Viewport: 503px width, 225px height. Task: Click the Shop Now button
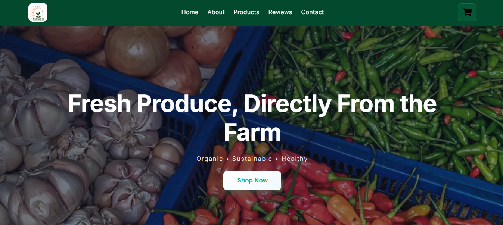[x=252, y=181]
